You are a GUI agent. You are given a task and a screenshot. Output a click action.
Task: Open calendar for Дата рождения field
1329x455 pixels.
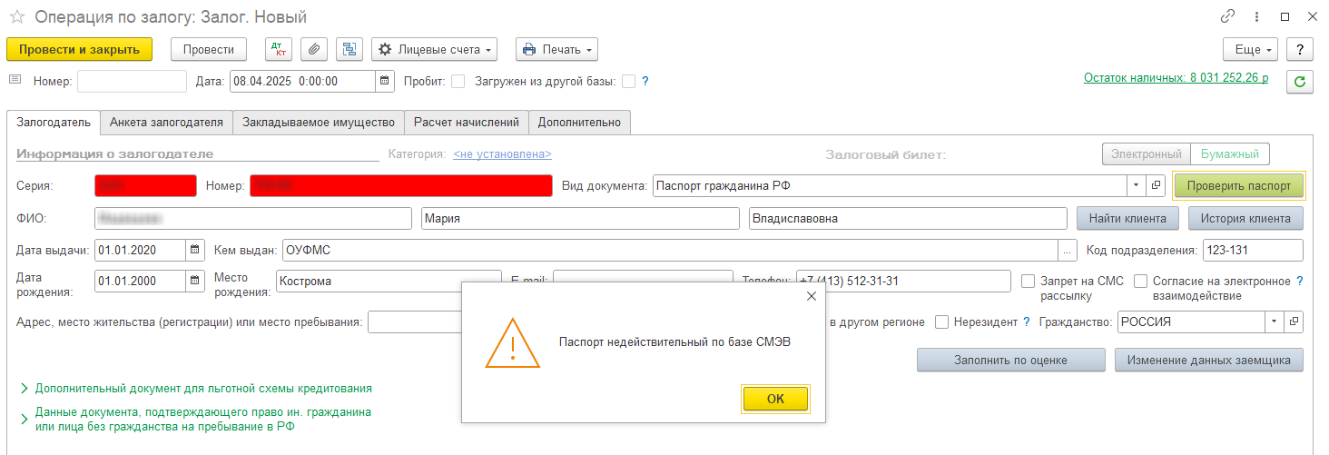(x=195, y=281)
